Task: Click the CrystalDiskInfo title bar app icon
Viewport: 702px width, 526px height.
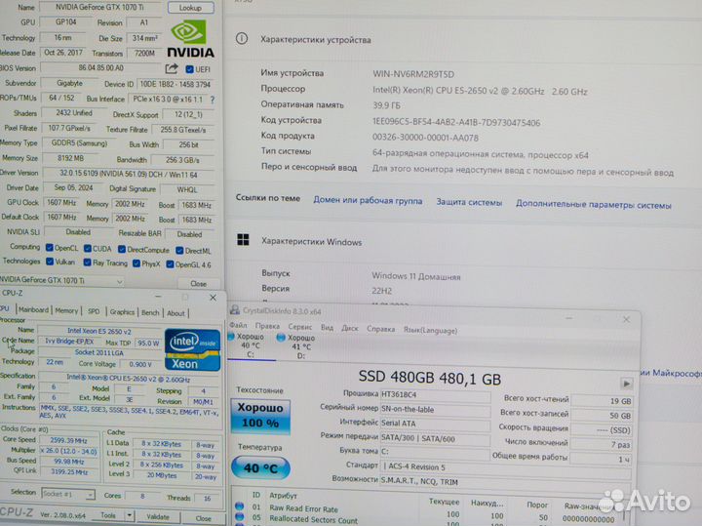Action: tap(235, 309)
